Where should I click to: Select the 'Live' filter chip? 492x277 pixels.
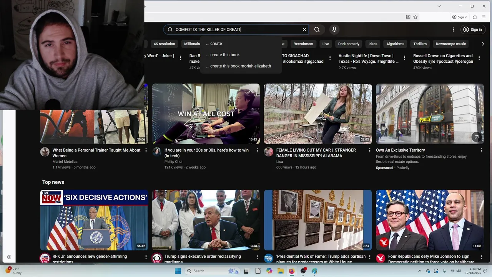point(326,44)
